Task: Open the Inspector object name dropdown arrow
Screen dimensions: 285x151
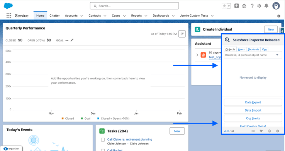Action: point(277,55)
